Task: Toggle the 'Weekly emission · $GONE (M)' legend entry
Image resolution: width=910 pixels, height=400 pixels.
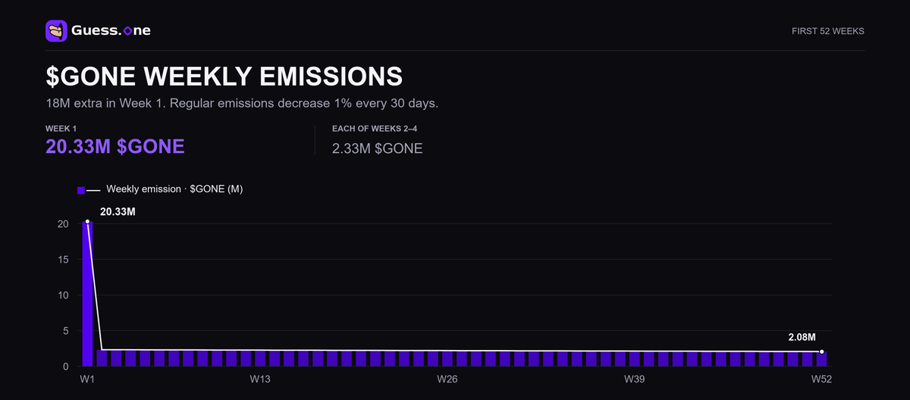Action: click(x=160, y=189)
